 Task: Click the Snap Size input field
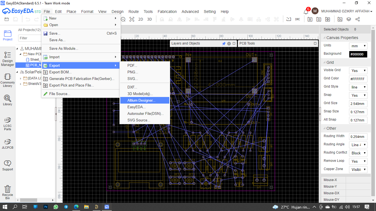(358, 112)
